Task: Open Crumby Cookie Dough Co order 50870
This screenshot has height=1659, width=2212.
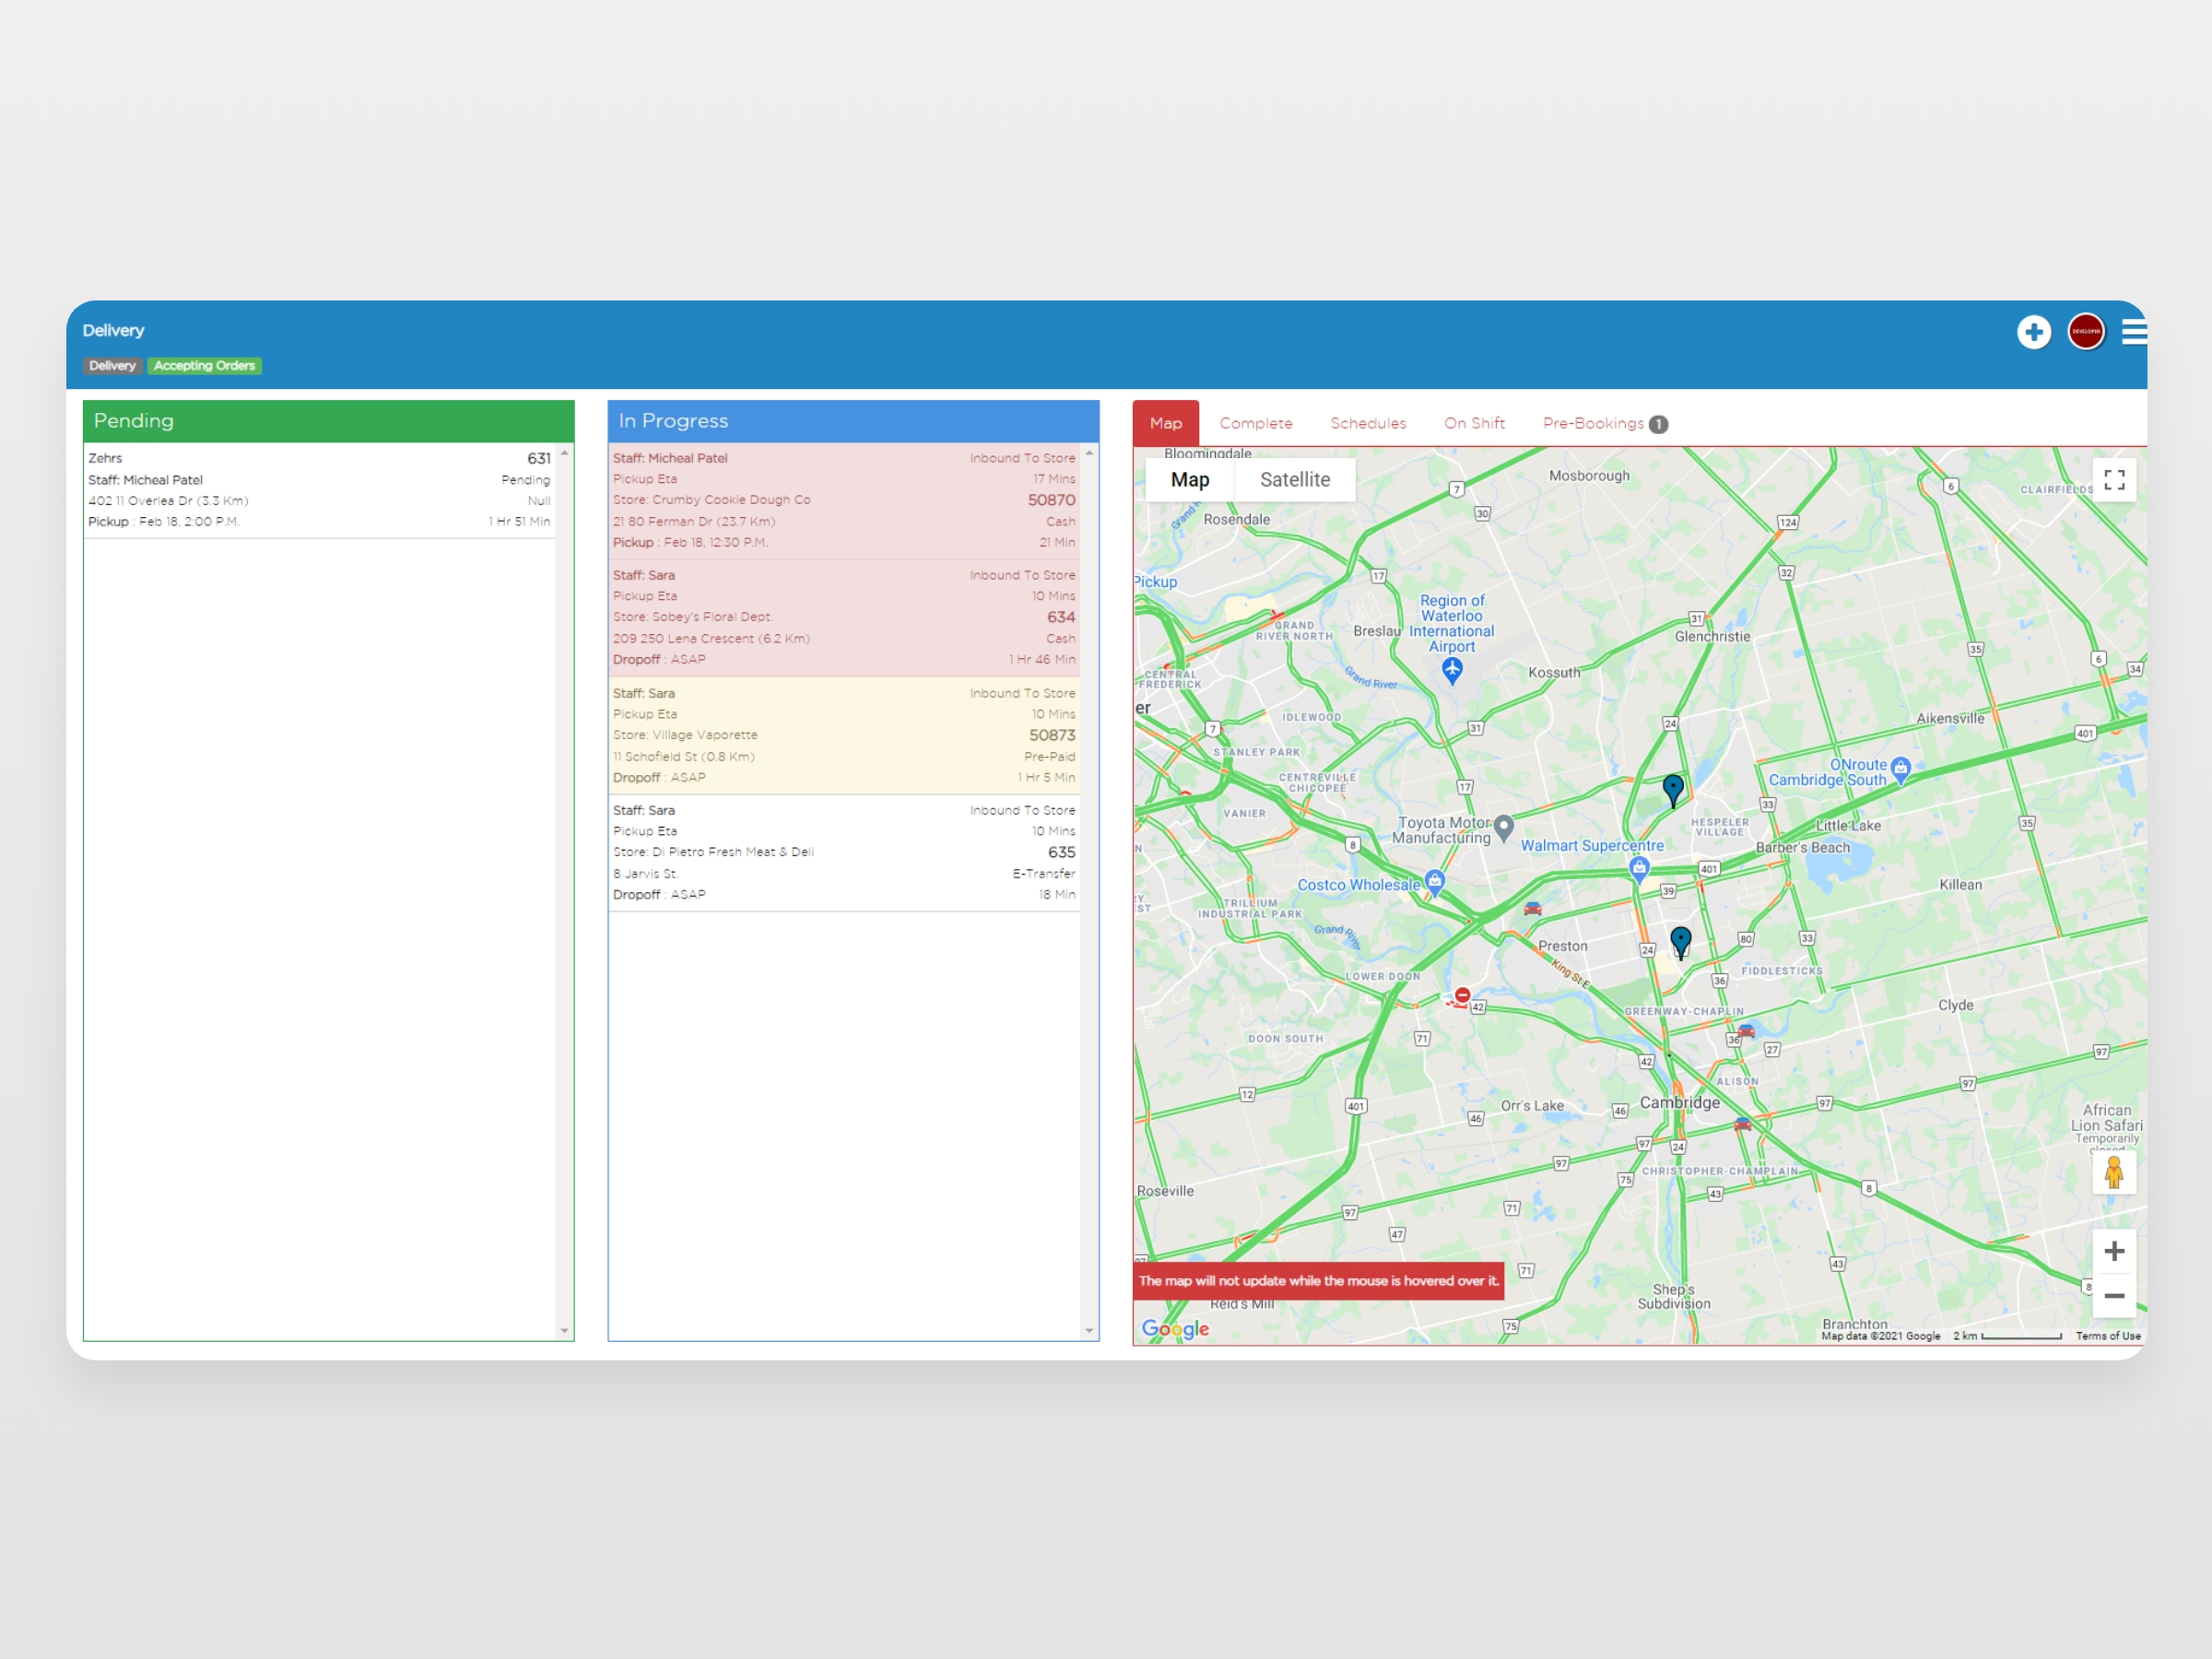Action: [x=844, y=500]
